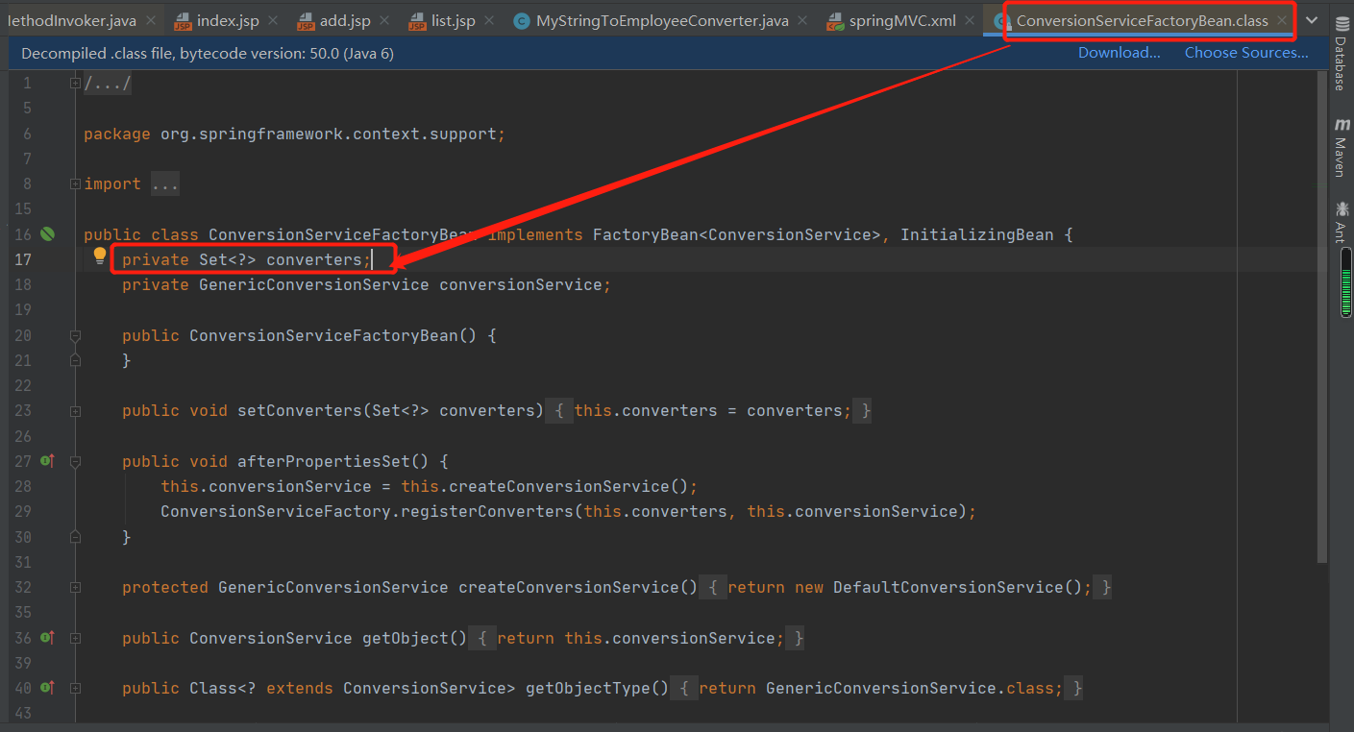Close the list.jsp tab

click(488, 20)
